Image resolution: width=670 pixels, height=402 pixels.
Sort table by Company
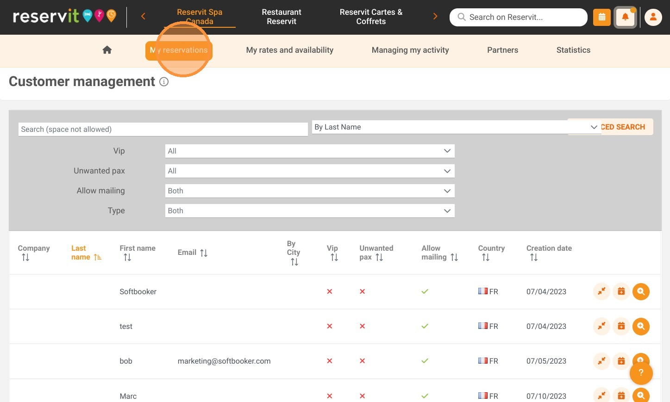click(x=25, y=257)
